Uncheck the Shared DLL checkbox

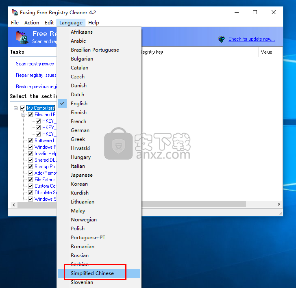coord(30,160)
